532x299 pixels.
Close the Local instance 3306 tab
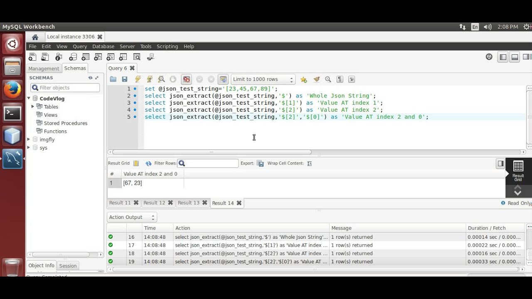[x=100, y=37]
